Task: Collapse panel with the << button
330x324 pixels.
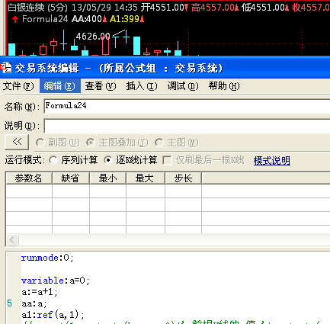Action: (x=17, y=142)
